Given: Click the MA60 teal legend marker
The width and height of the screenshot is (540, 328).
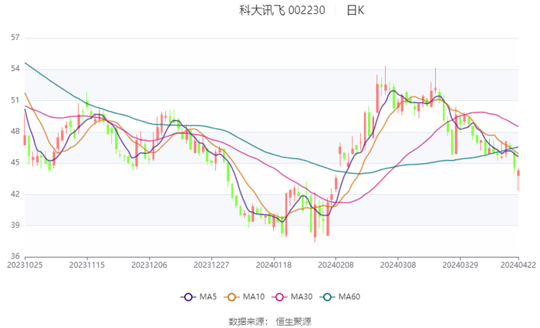Looking at the screenshot, I should tap(327, 297).
